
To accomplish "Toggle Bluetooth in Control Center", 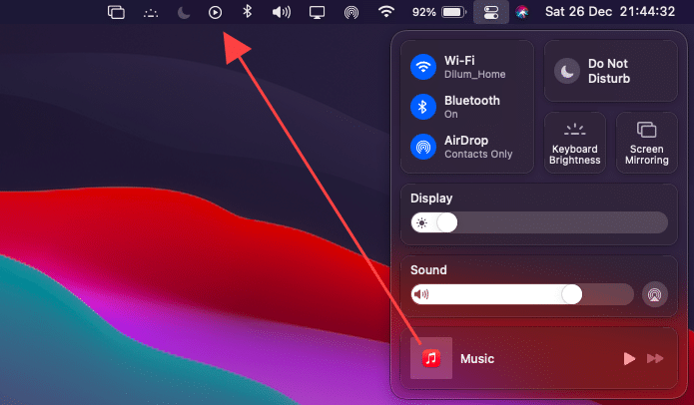I will click(x=423, y=107).
